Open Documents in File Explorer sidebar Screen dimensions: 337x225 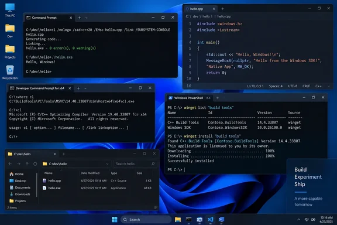20,187
